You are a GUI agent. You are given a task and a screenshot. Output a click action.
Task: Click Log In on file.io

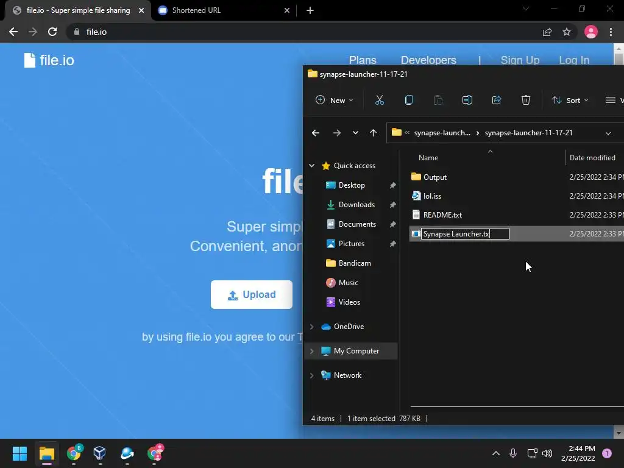[x=574, y=60]
